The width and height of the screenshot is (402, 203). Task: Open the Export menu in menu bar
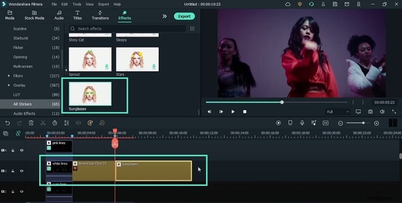point(104,4)
